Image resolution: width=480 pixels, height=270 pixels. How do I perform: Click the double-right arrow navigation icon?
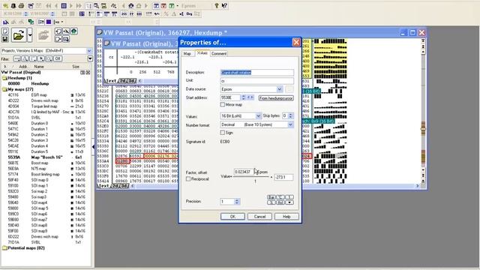79,5
